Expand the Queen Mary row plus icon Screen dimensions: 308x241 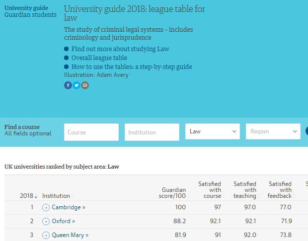[x=46, y=235]
